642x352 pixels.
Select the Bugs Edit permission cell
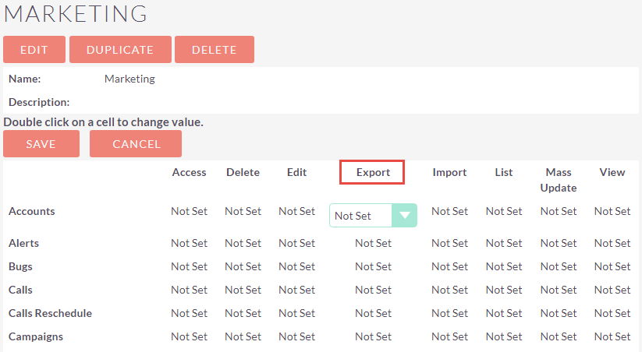point(297,266)
